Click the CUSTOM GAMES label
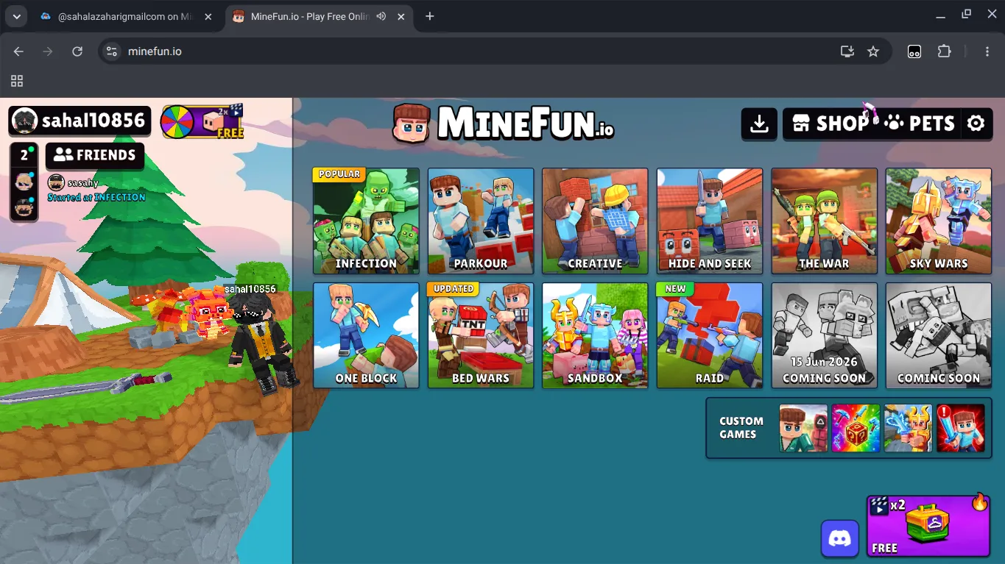This screenshot has width=1005, height=564. [x=741, y=428]
